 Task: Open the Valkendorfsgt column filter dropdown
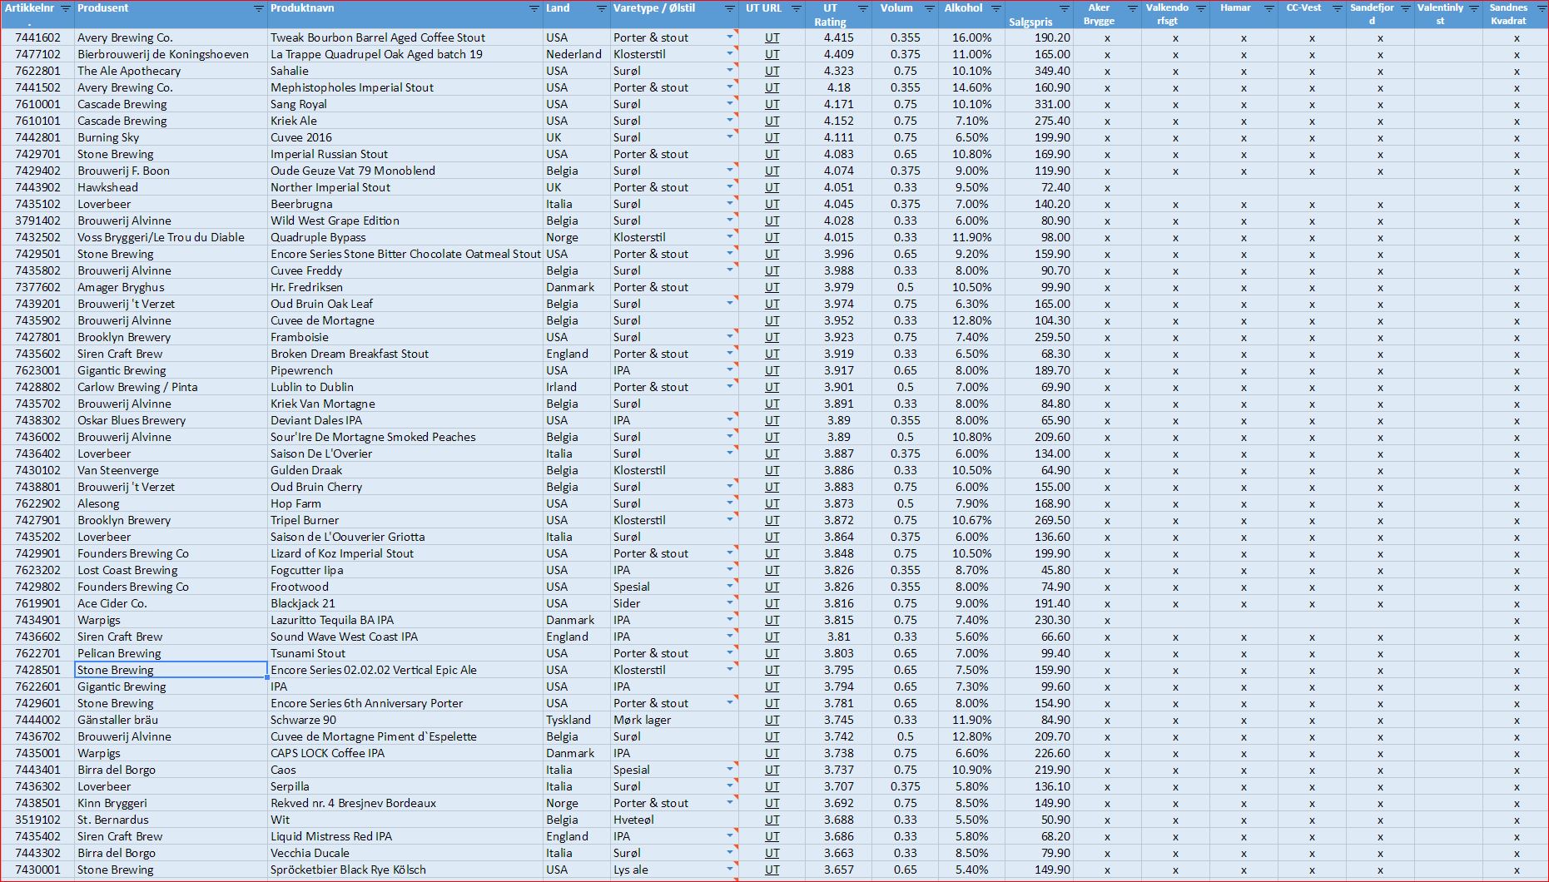(x=1200, y=8)
